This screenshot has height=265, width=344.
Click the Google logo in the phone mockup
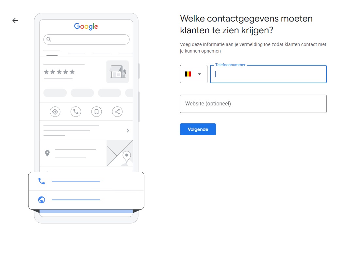click(86, 26)
